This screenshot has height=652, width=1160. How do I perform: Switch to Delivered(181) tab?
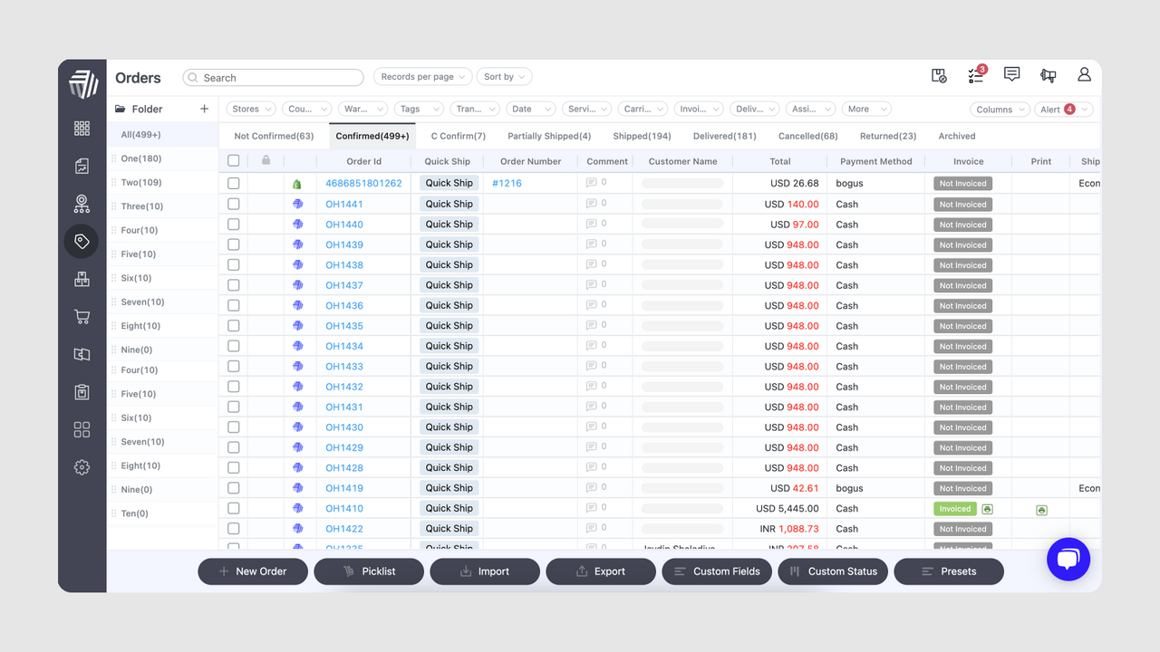tap(724, 136)
